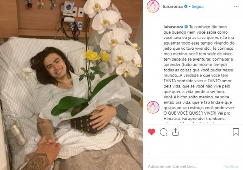243x170 pixels.
Task: Click the verified badge beside header username
Action: [x=186, y=6]
